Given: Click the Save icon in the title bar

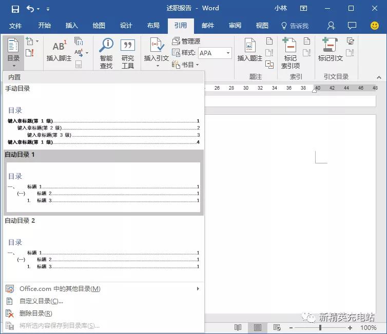Looking at the screenshot, I should pyautogui.click(x=15, y=9).
